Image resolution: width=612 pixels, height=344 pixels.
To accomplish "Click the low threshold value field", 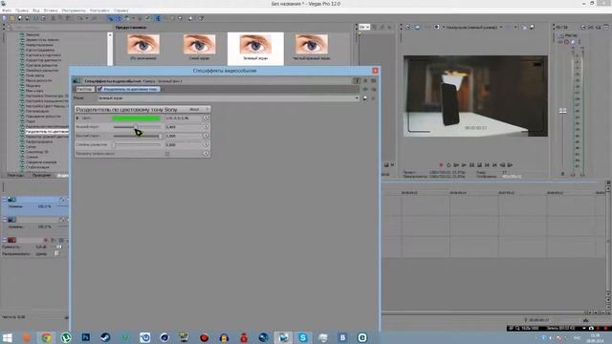I will click(x=183, y=127).
